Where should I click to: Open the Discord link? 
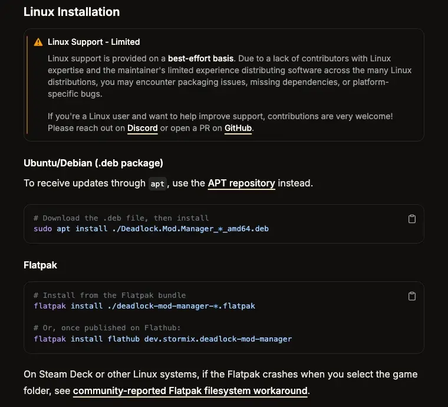[x=142, y=128]
